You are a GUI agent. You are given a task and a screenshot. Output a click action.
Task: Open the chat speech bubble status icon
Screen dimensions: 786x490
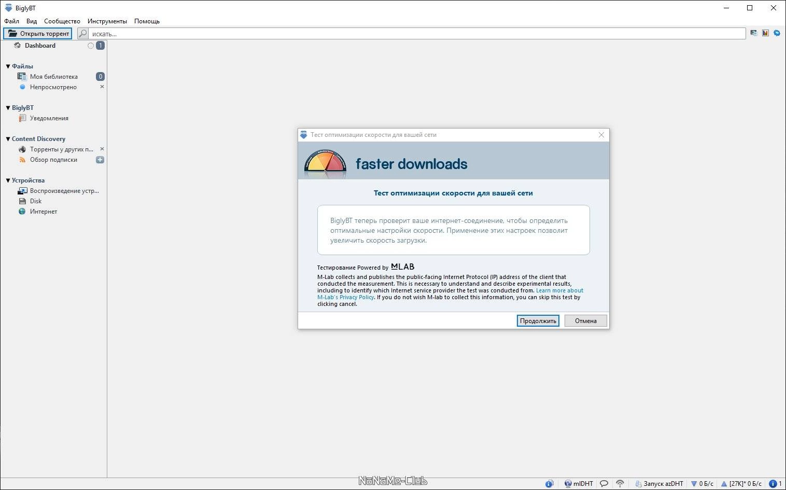pos(604,484)
